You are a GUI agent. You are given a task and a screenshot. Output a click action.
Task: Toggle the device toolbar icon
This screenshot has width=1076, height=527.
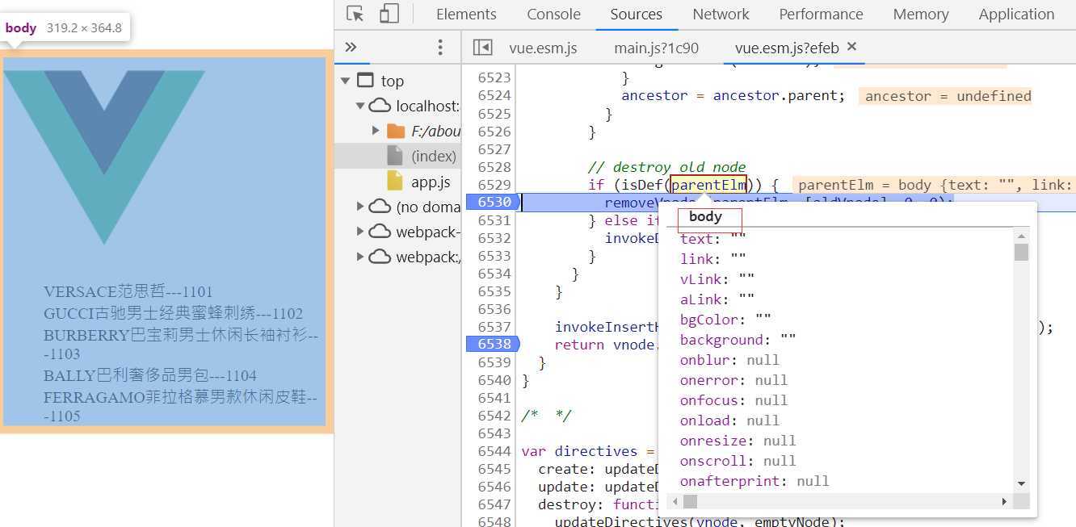tap(389, 14)
